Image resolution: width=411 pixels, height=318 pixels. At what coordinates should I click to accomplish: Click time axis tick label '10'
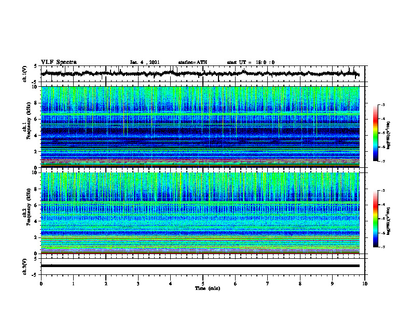pyautogui.click(x=365, y=284)
